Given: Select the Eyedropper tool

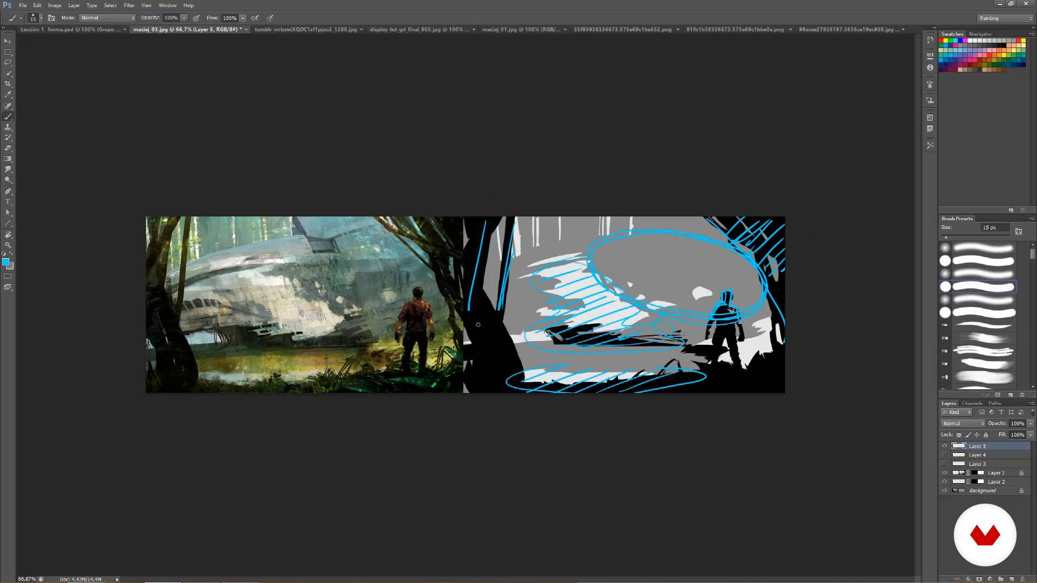Looking at the screenshot, I should [8, 95].
